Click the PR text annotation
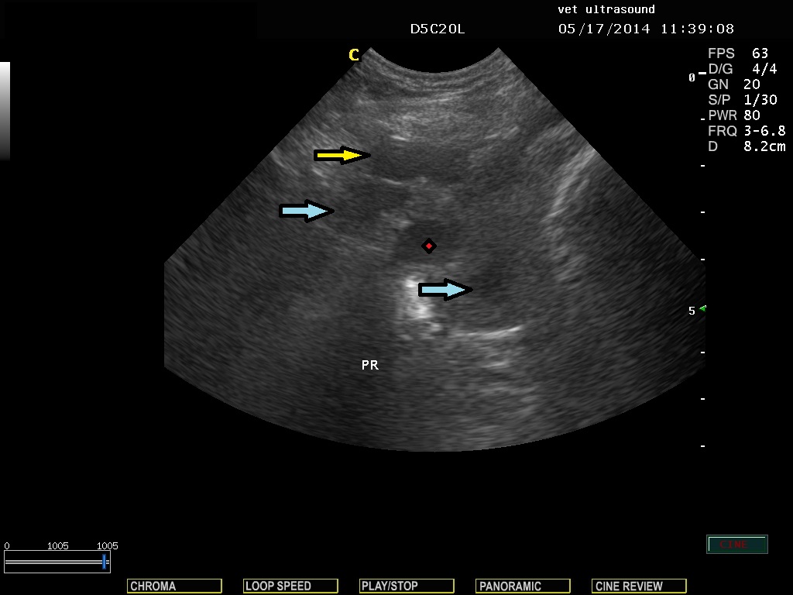The height and width of the screenshot is (595, 793). click(x=370, y=365)
